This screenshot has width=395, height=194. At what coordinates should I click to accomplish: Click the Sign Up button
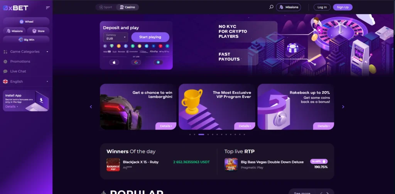pos(343,7)
